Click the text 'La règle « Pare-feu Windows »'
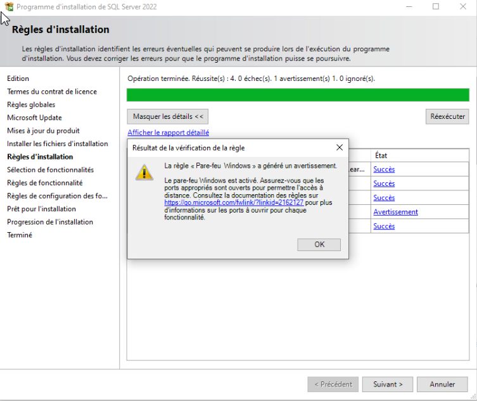Image resolution: width=477 pixels, height=401 pixels. pyautogui.click(x=210, y=166)
